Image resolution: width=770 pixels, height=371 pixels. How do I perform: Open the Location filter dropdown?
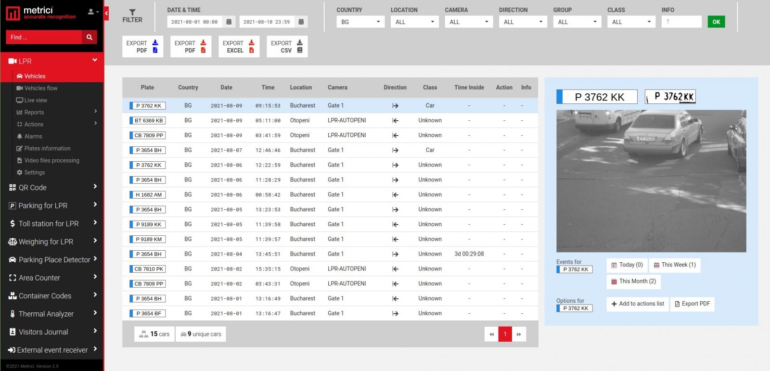[x=414, y=22]
